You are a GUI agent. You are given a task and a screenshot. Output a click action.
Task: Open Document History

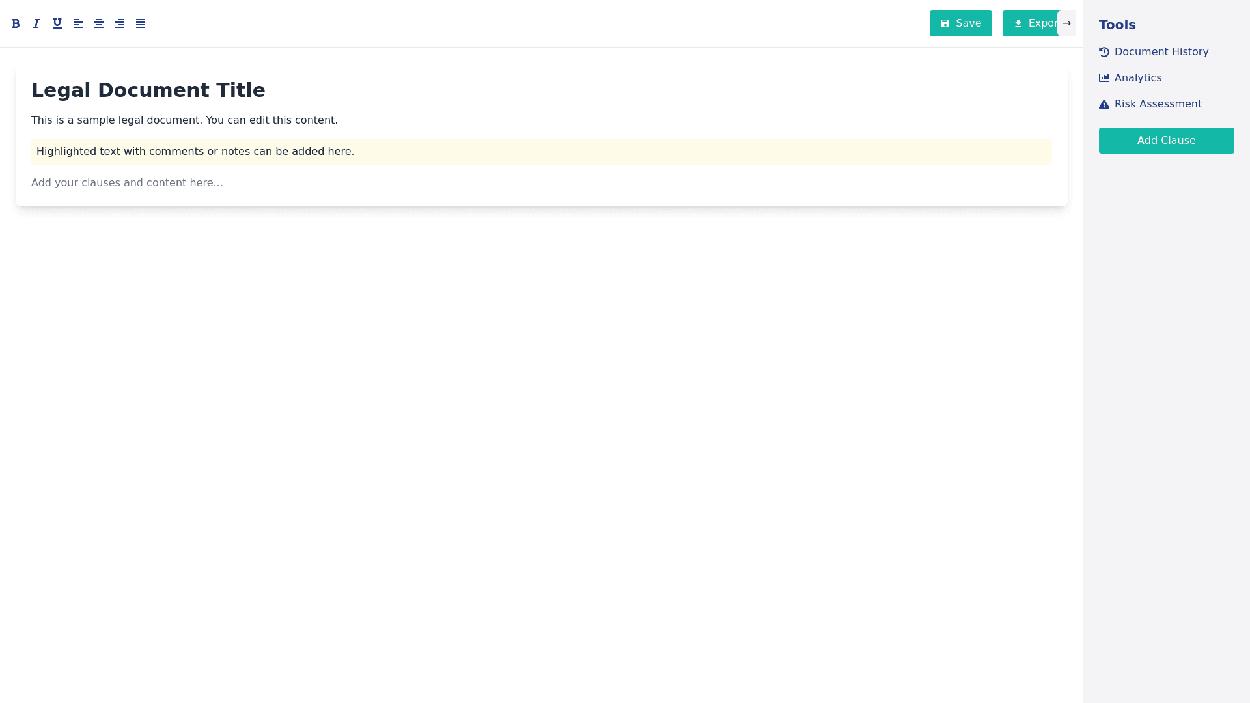(1161, 52)
